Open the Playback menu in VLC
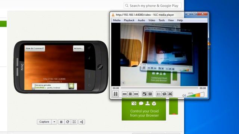 129,20
